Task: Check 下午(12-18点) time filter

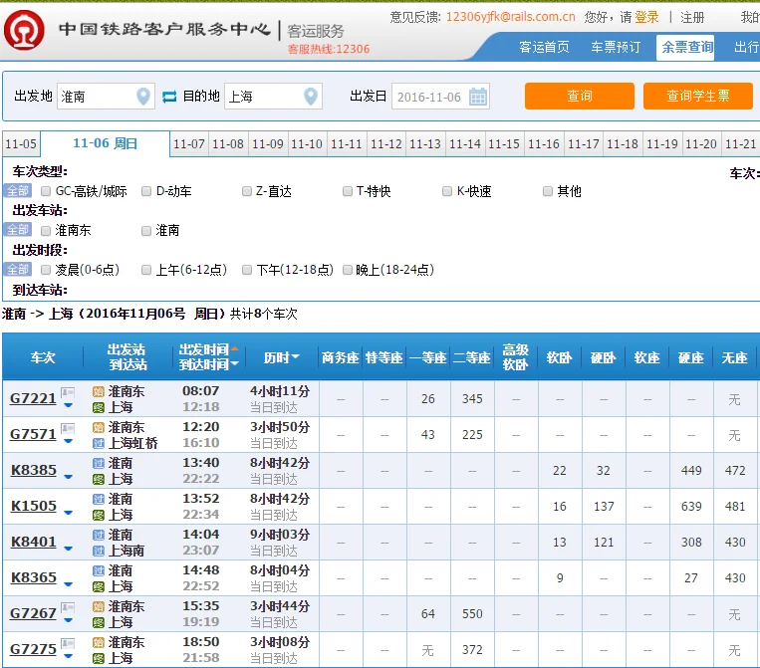Action: click(x=247, y=270)
